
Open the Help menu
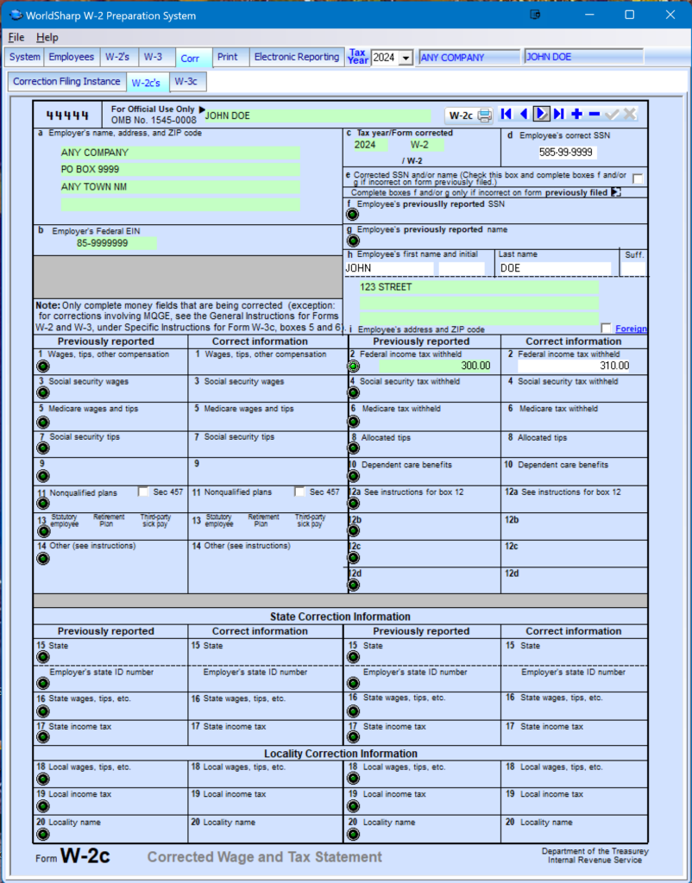click(47, 37)
